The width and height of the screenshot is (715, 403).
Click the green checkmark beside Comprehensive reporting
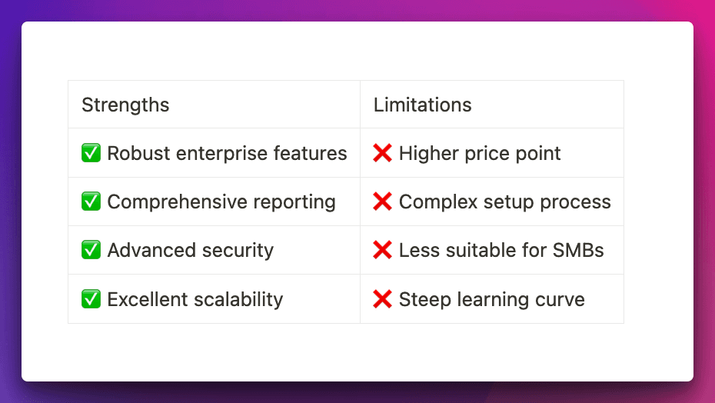[91, 201]
